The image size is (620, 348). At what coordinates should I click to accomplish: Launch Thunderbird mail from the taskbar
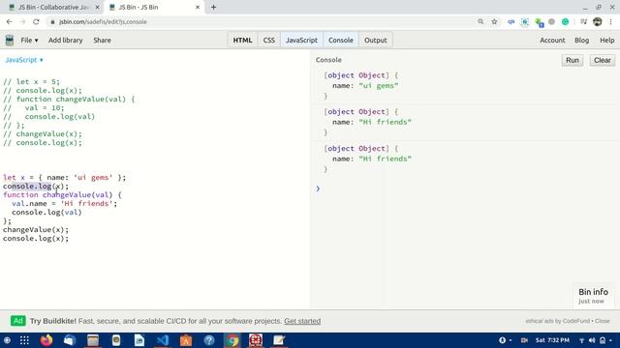click(70, 340)
